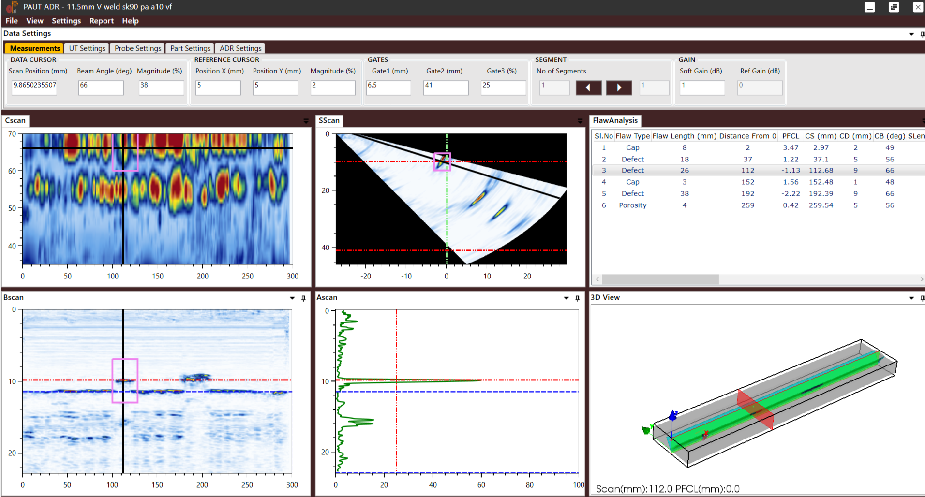The width and height of the screenshot is (925, 497).
Task: Open the Data Settings dropdown arrow
Action: tap(911, 34)
